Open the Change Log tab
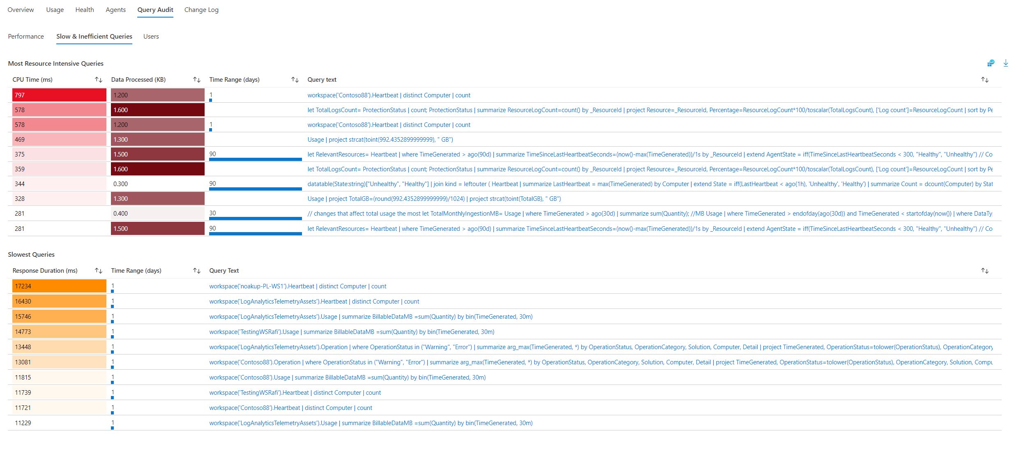The width and height of the screenshot is (1019, 458). 201,10
